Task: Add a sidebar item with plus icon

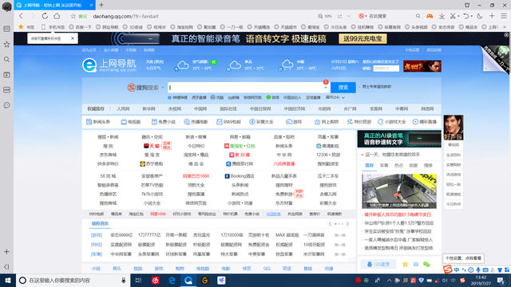Action: [x=6, y=252]
